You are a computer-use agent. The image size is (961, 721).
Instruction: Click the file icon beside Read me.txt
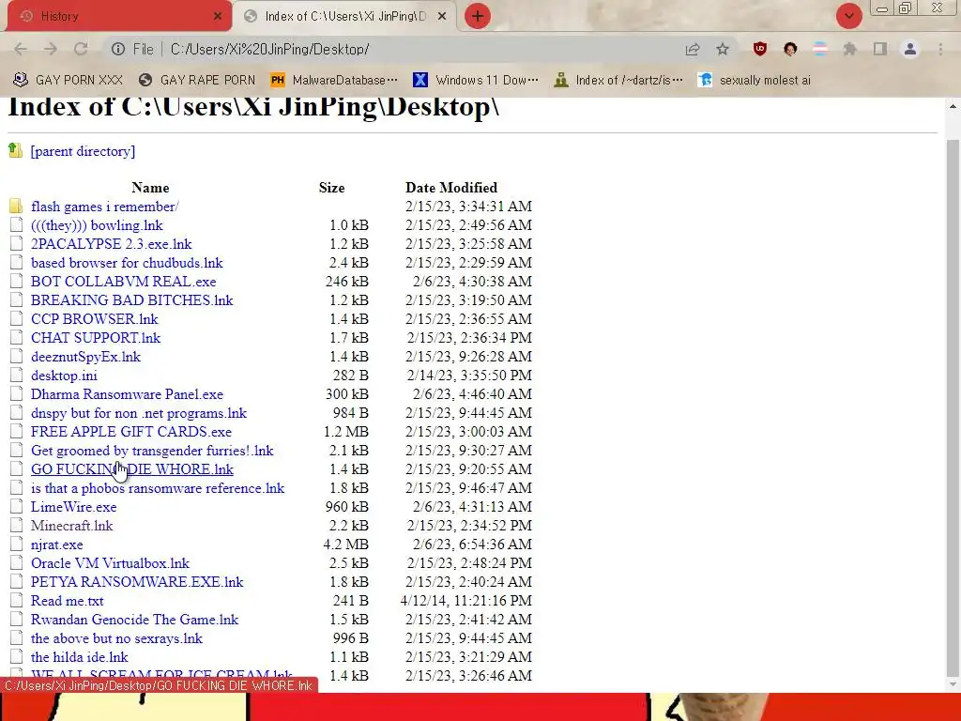coord(16,600)
